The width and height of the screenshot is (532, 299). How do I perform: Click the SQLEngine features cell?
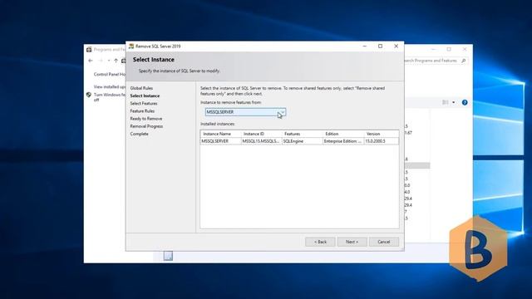click(x=302, y=141)
